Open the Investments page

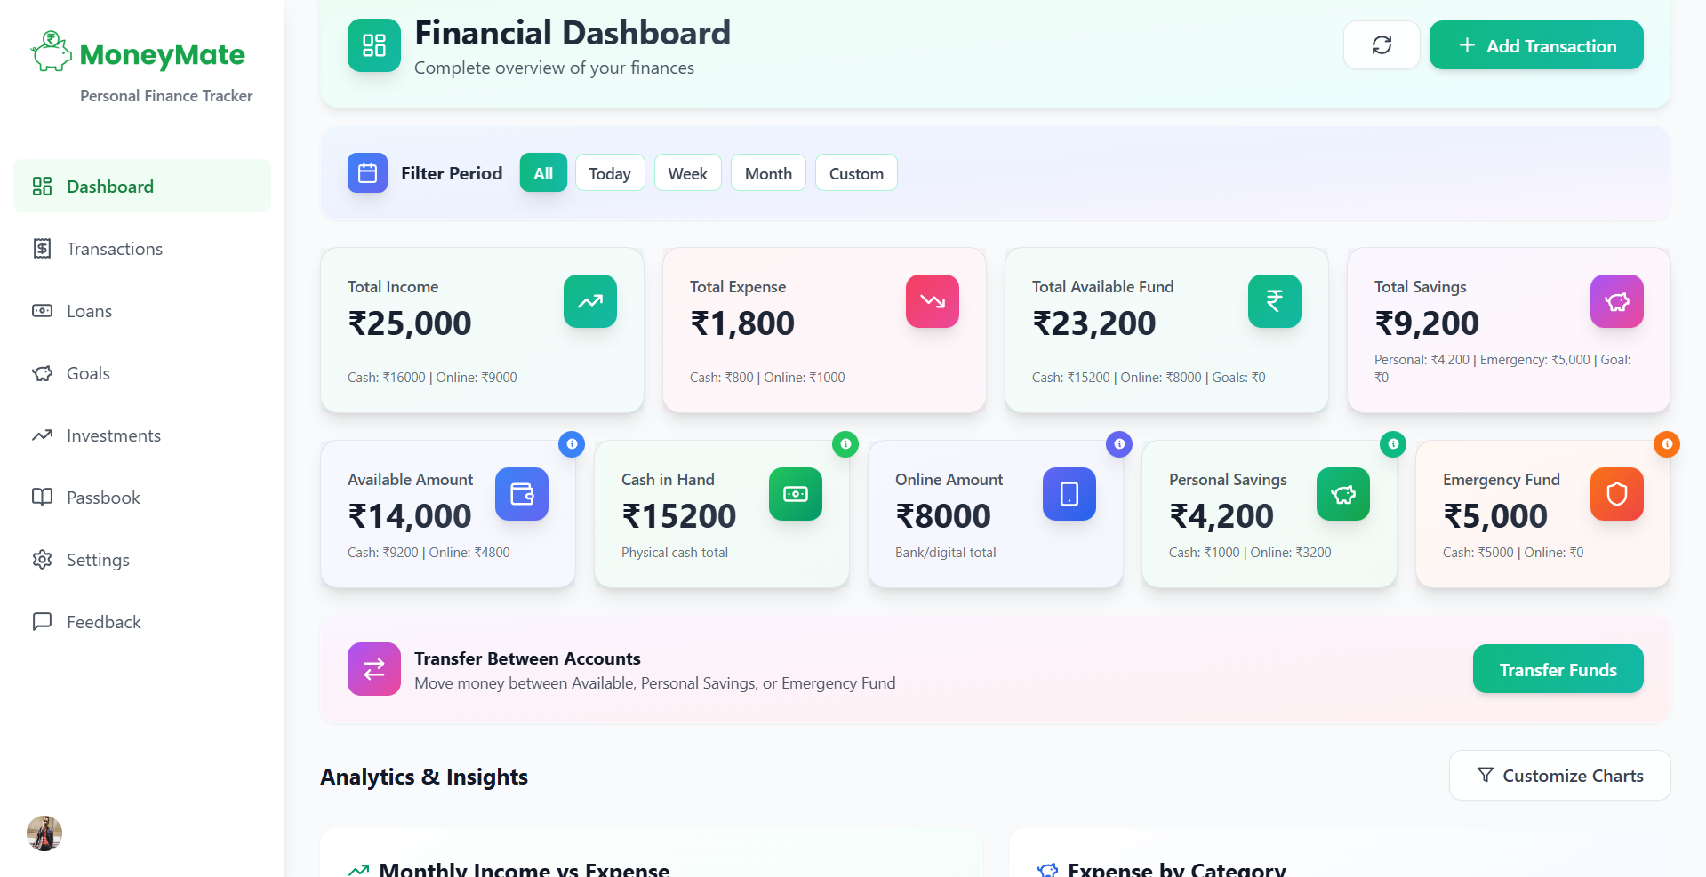point(42,435)
